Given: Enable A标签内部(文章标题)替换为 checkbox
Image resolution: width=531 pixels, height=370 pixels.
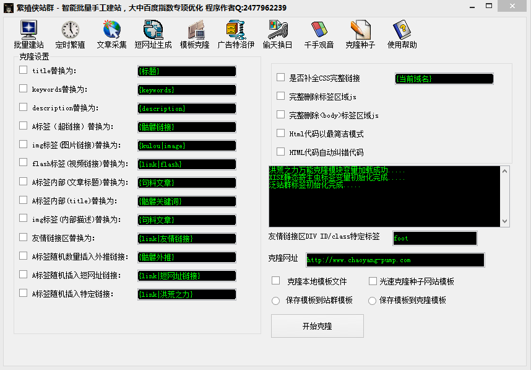Looking at the screenshot, I should pyautogui.click(x=24, y=182).
